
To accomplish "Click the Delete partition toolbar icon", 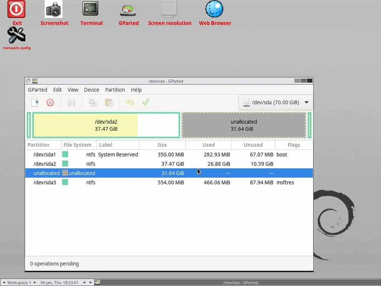I will coord(50,102).
